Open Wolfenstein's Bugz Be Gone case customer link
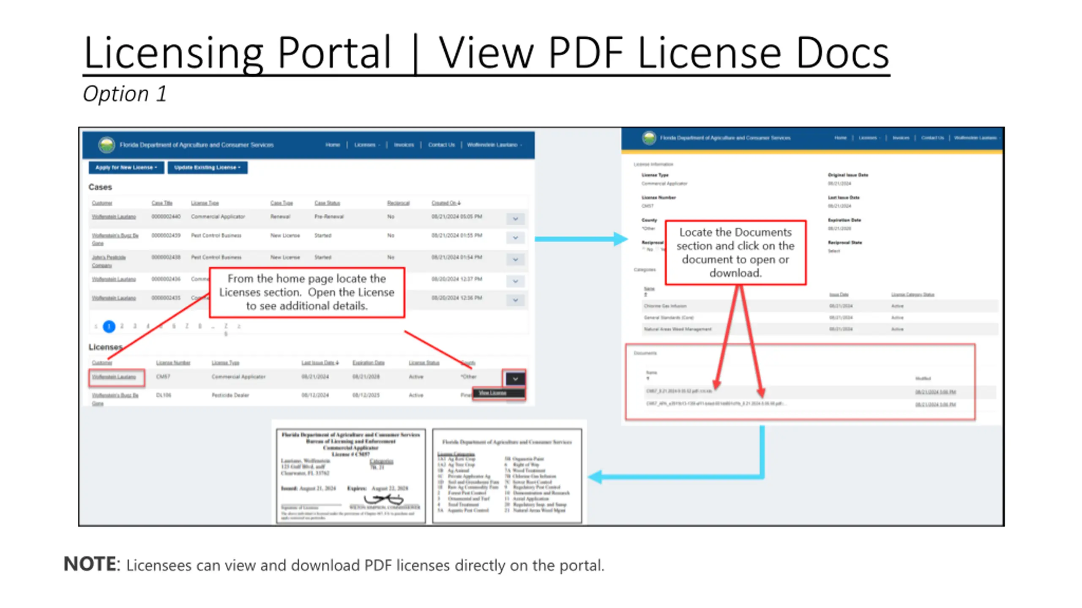 pos(115,239)
